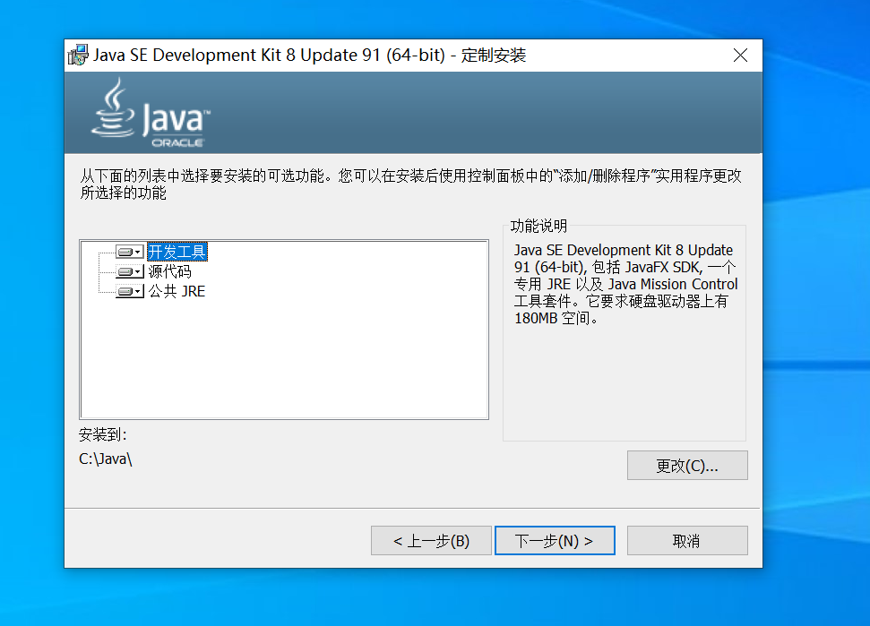Select the 开发工具 tree item

(x=177, y=252)
